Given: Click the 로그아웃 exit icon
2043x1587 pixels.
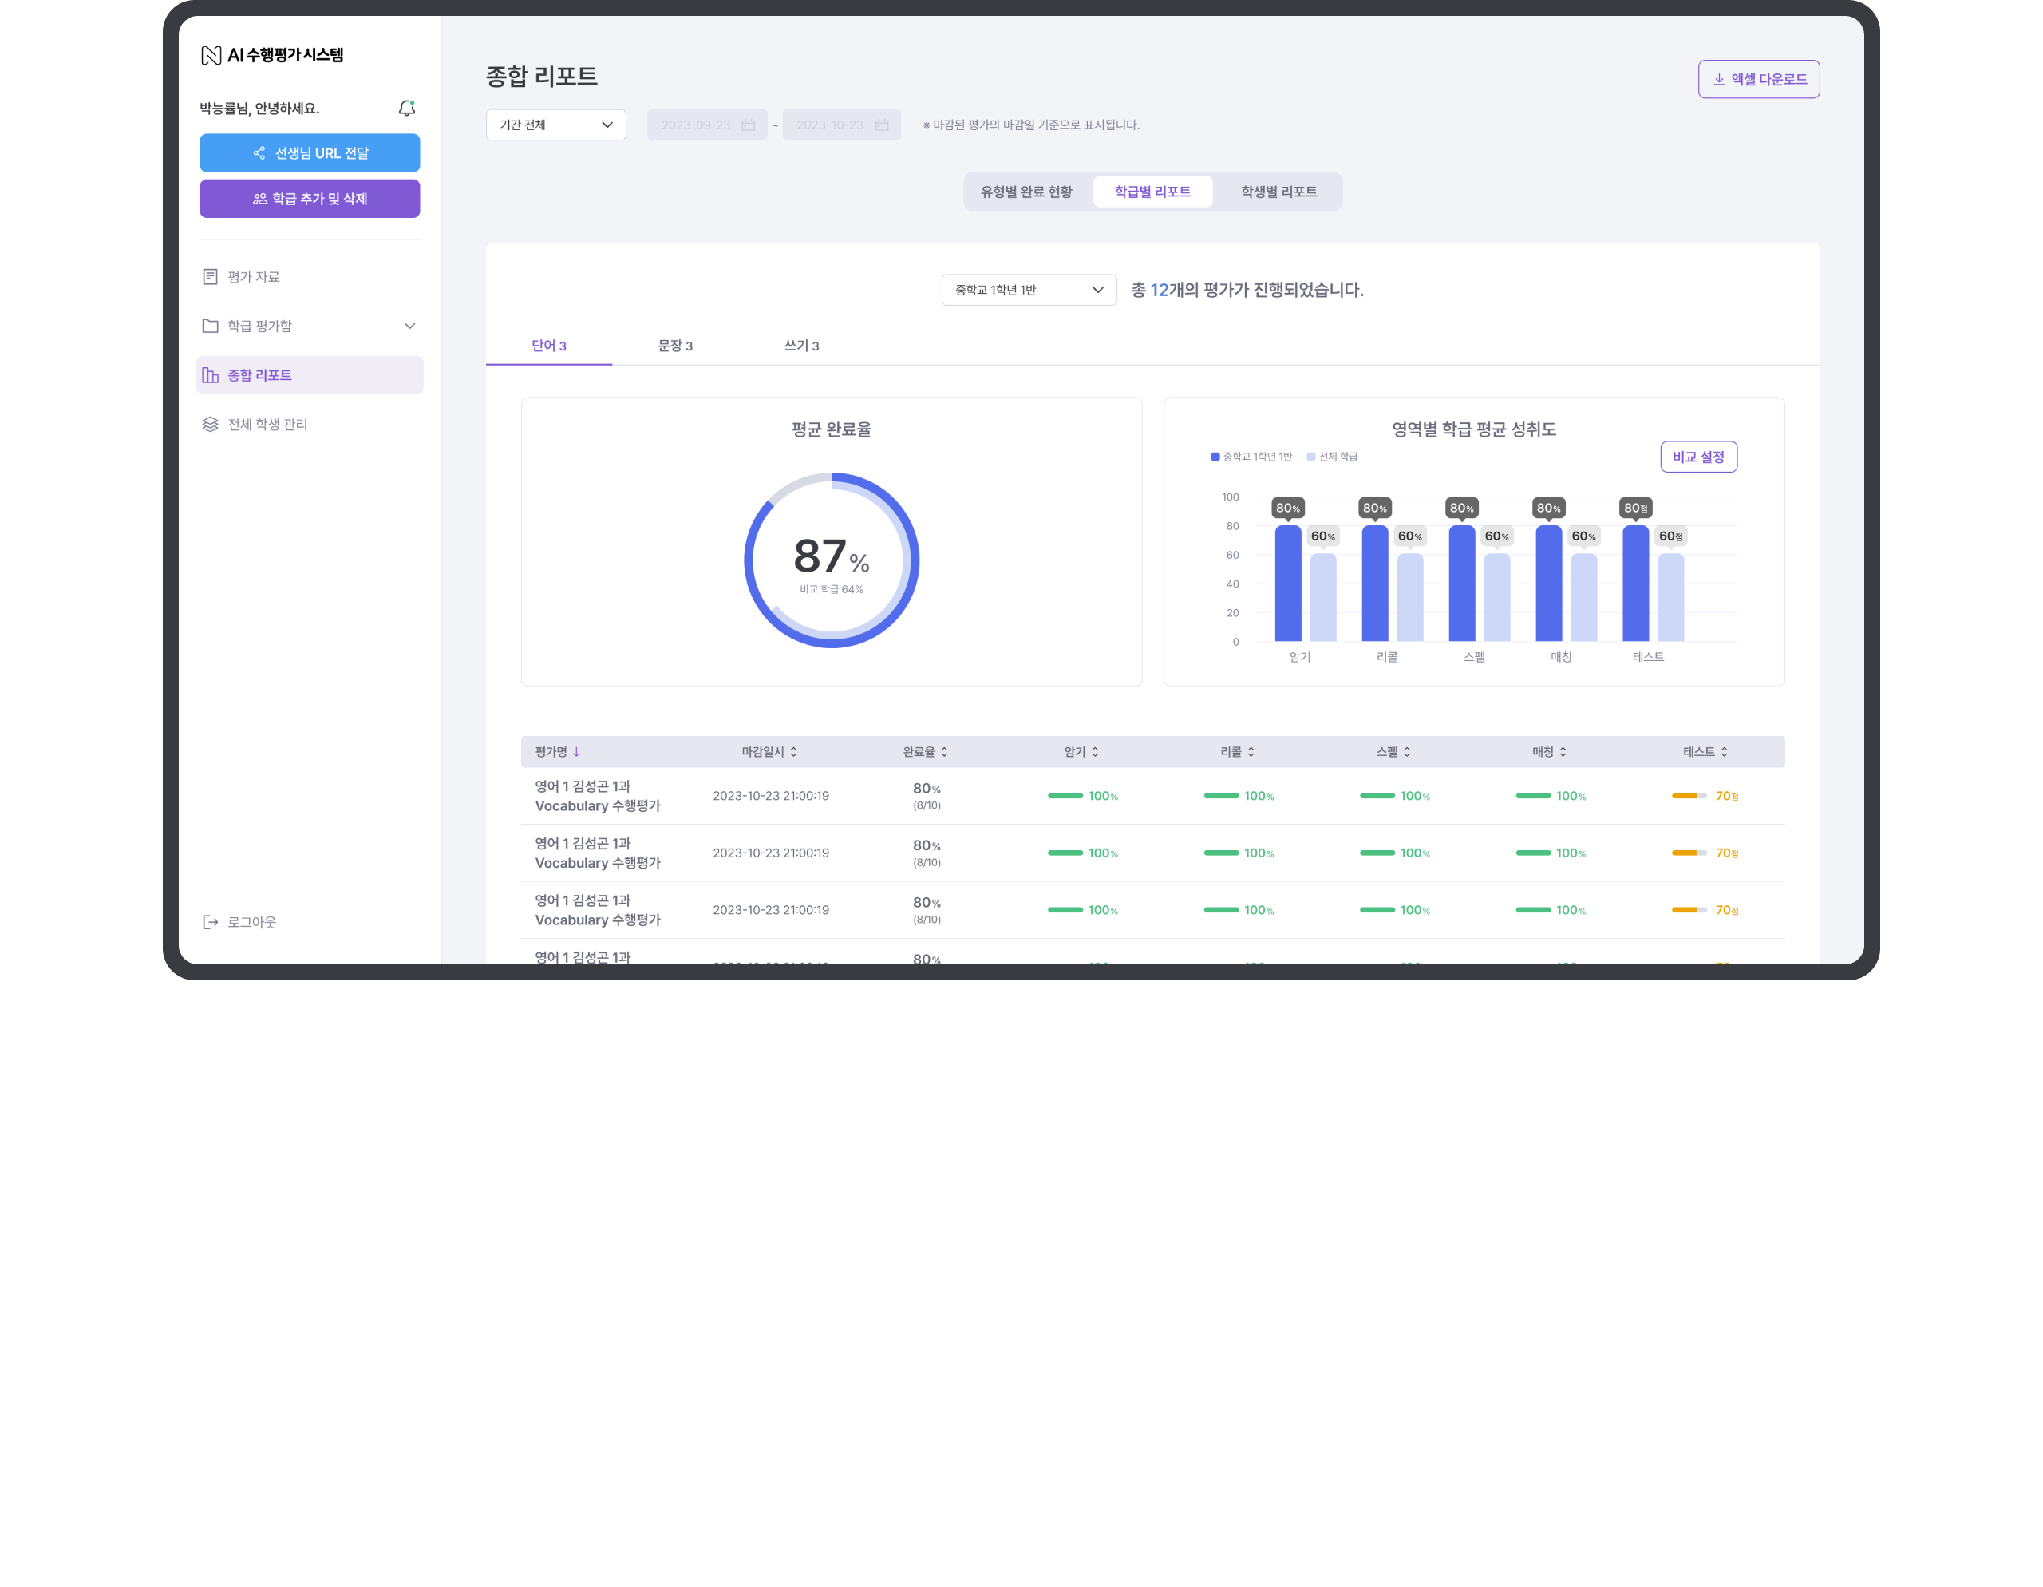Looking at the screenshot, I should tap(211, 922).
